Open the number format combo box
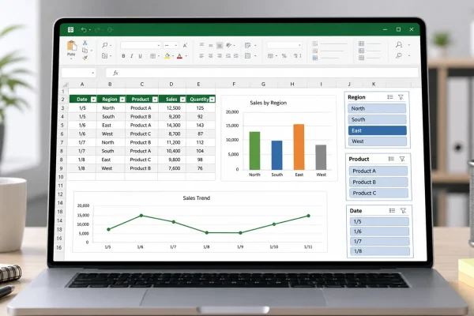The image size is (474, 316). [x=284, y=45]
